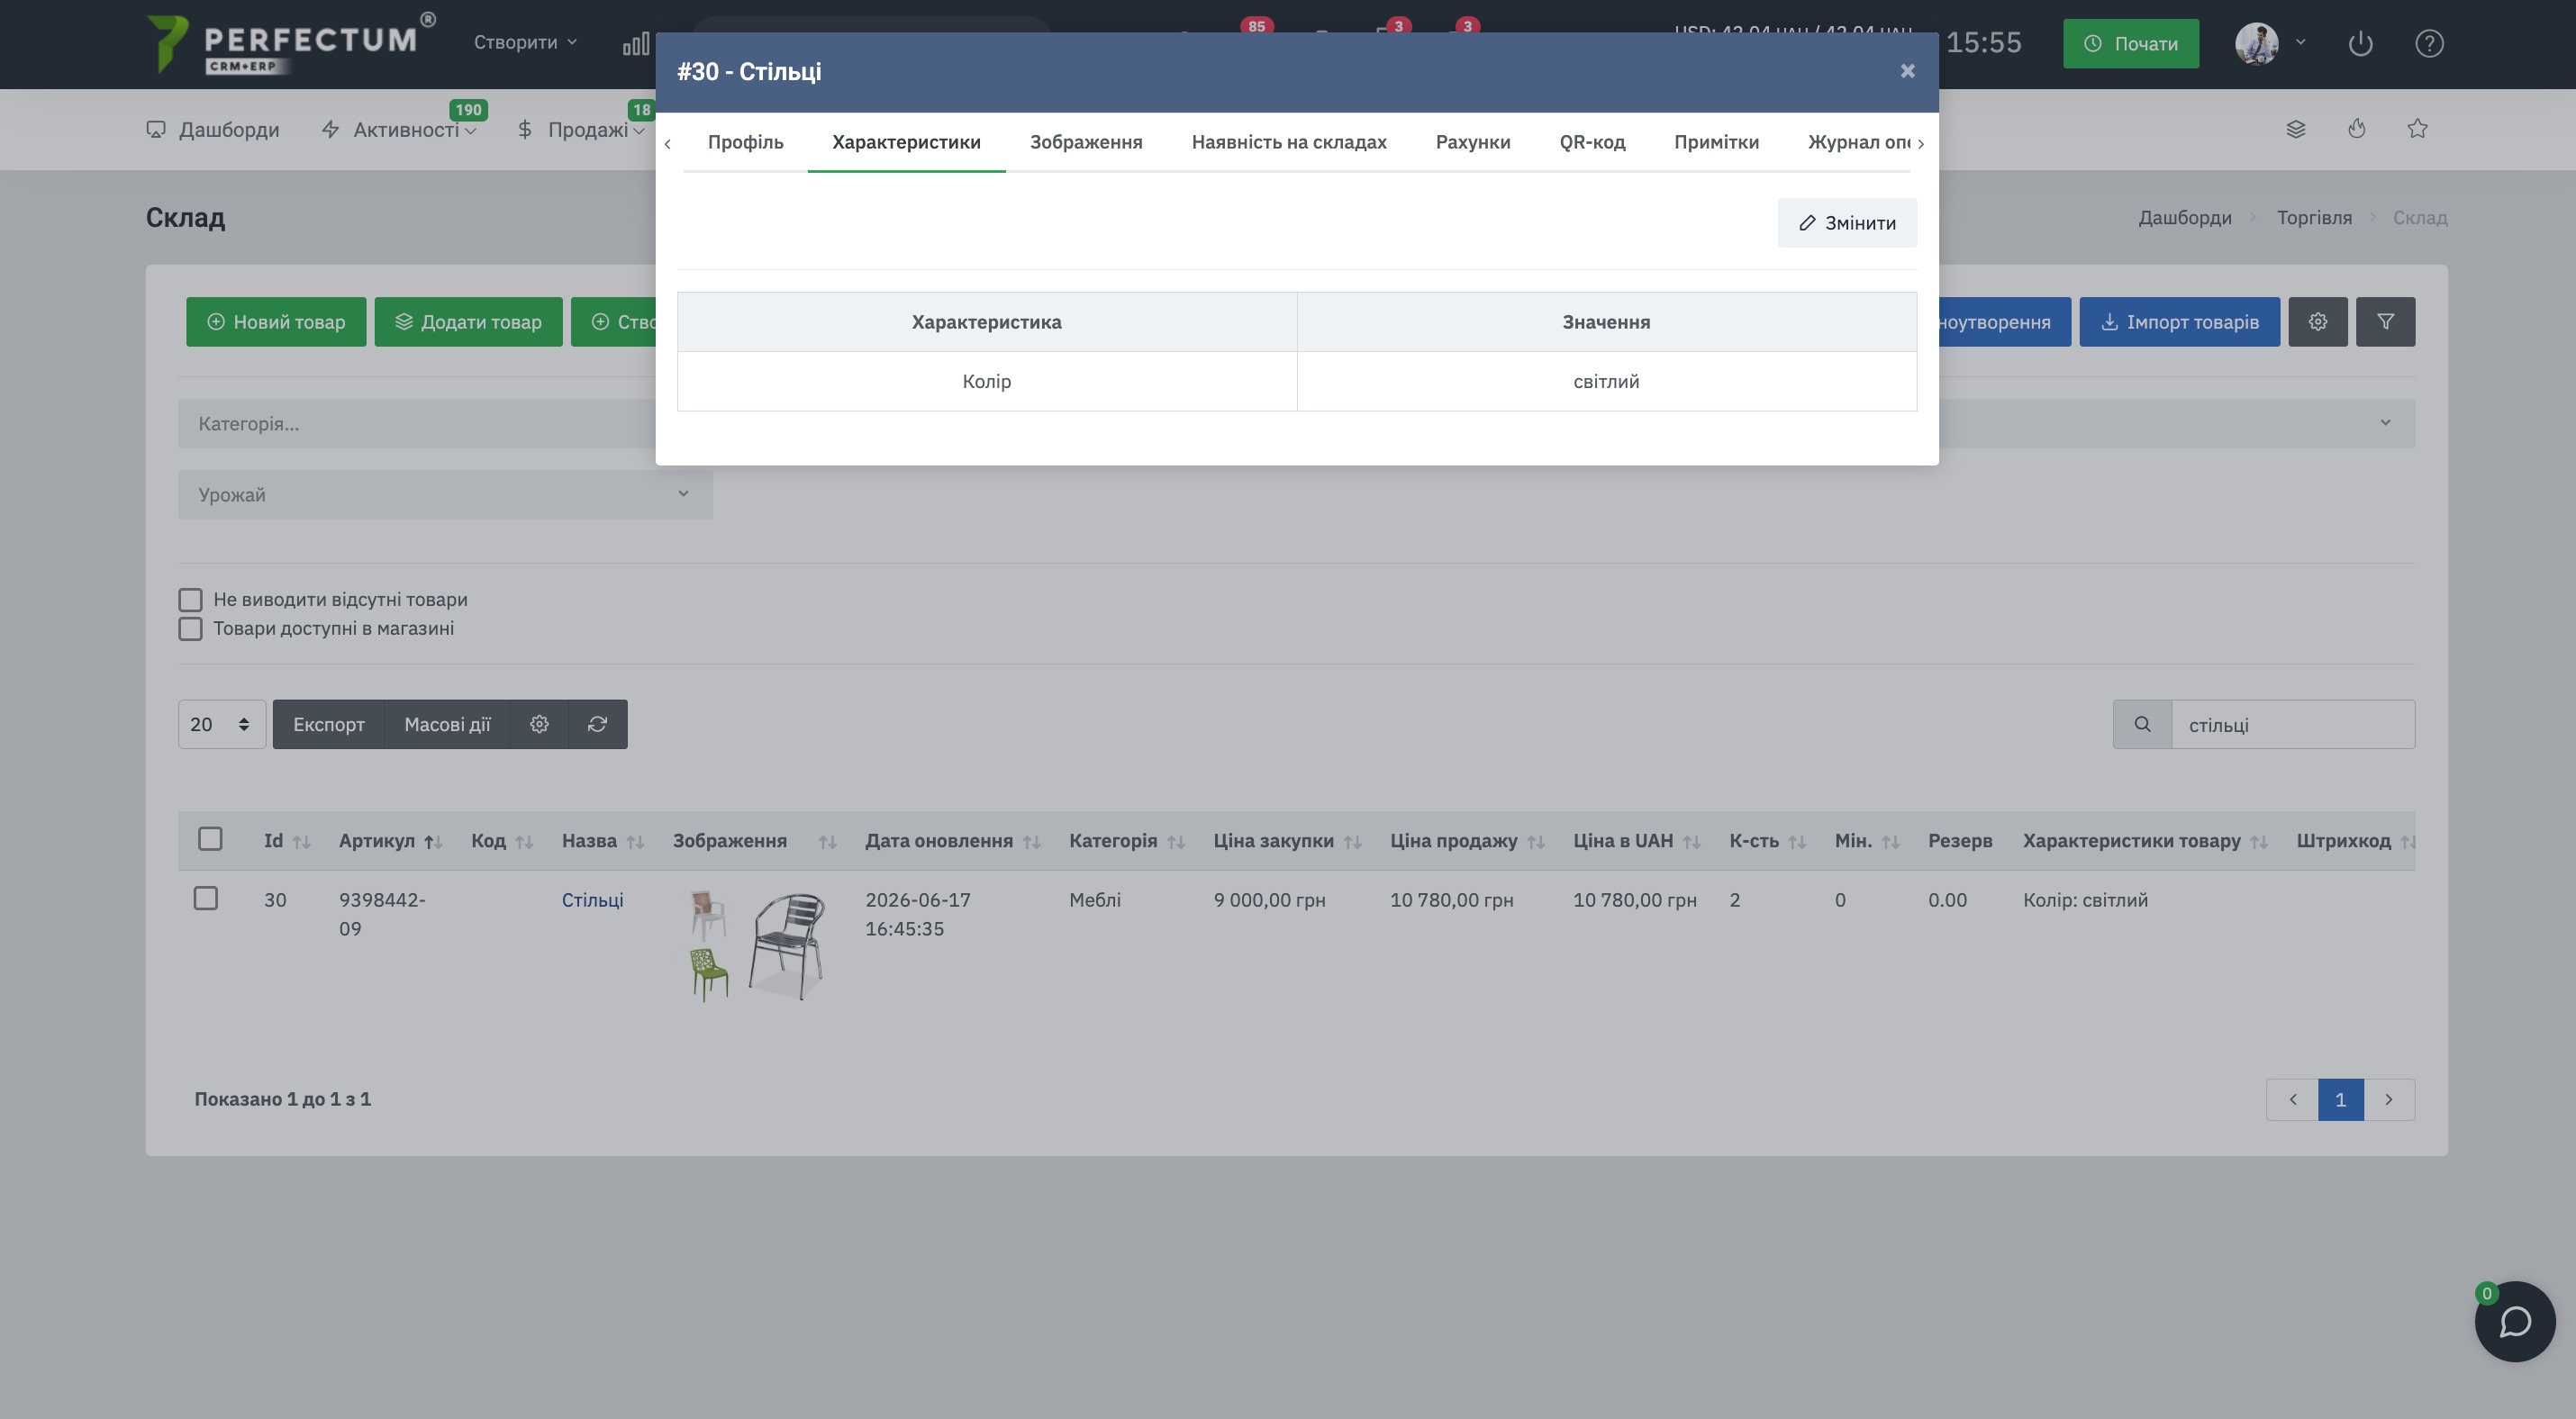Switch to the Зображення tab
This screenshot has height=1419, width=2576.
[1086, 142]
